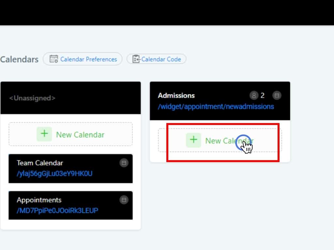
Task: Open the Team Calendar options menu icon
Action: [x=124, y=163]
